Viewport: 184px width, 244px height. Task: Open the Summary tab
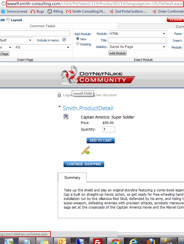tap(72, 177)
